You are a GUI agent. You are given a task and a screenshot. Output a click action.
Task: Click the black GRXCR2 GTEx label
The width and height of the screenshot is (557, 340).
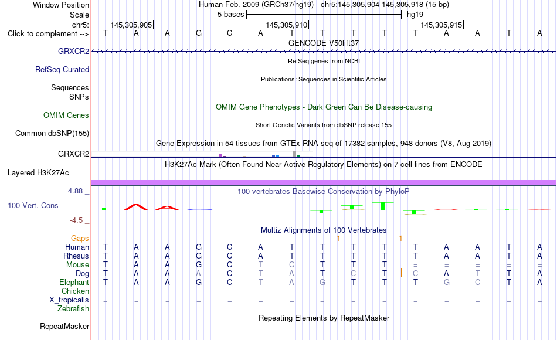[73, 154]
